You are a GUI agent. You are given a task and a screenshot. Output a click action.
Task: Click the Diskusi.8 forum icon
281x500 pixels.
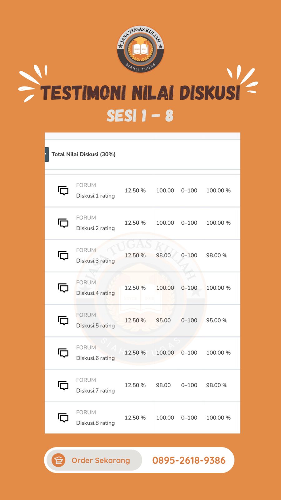(63, 418)
